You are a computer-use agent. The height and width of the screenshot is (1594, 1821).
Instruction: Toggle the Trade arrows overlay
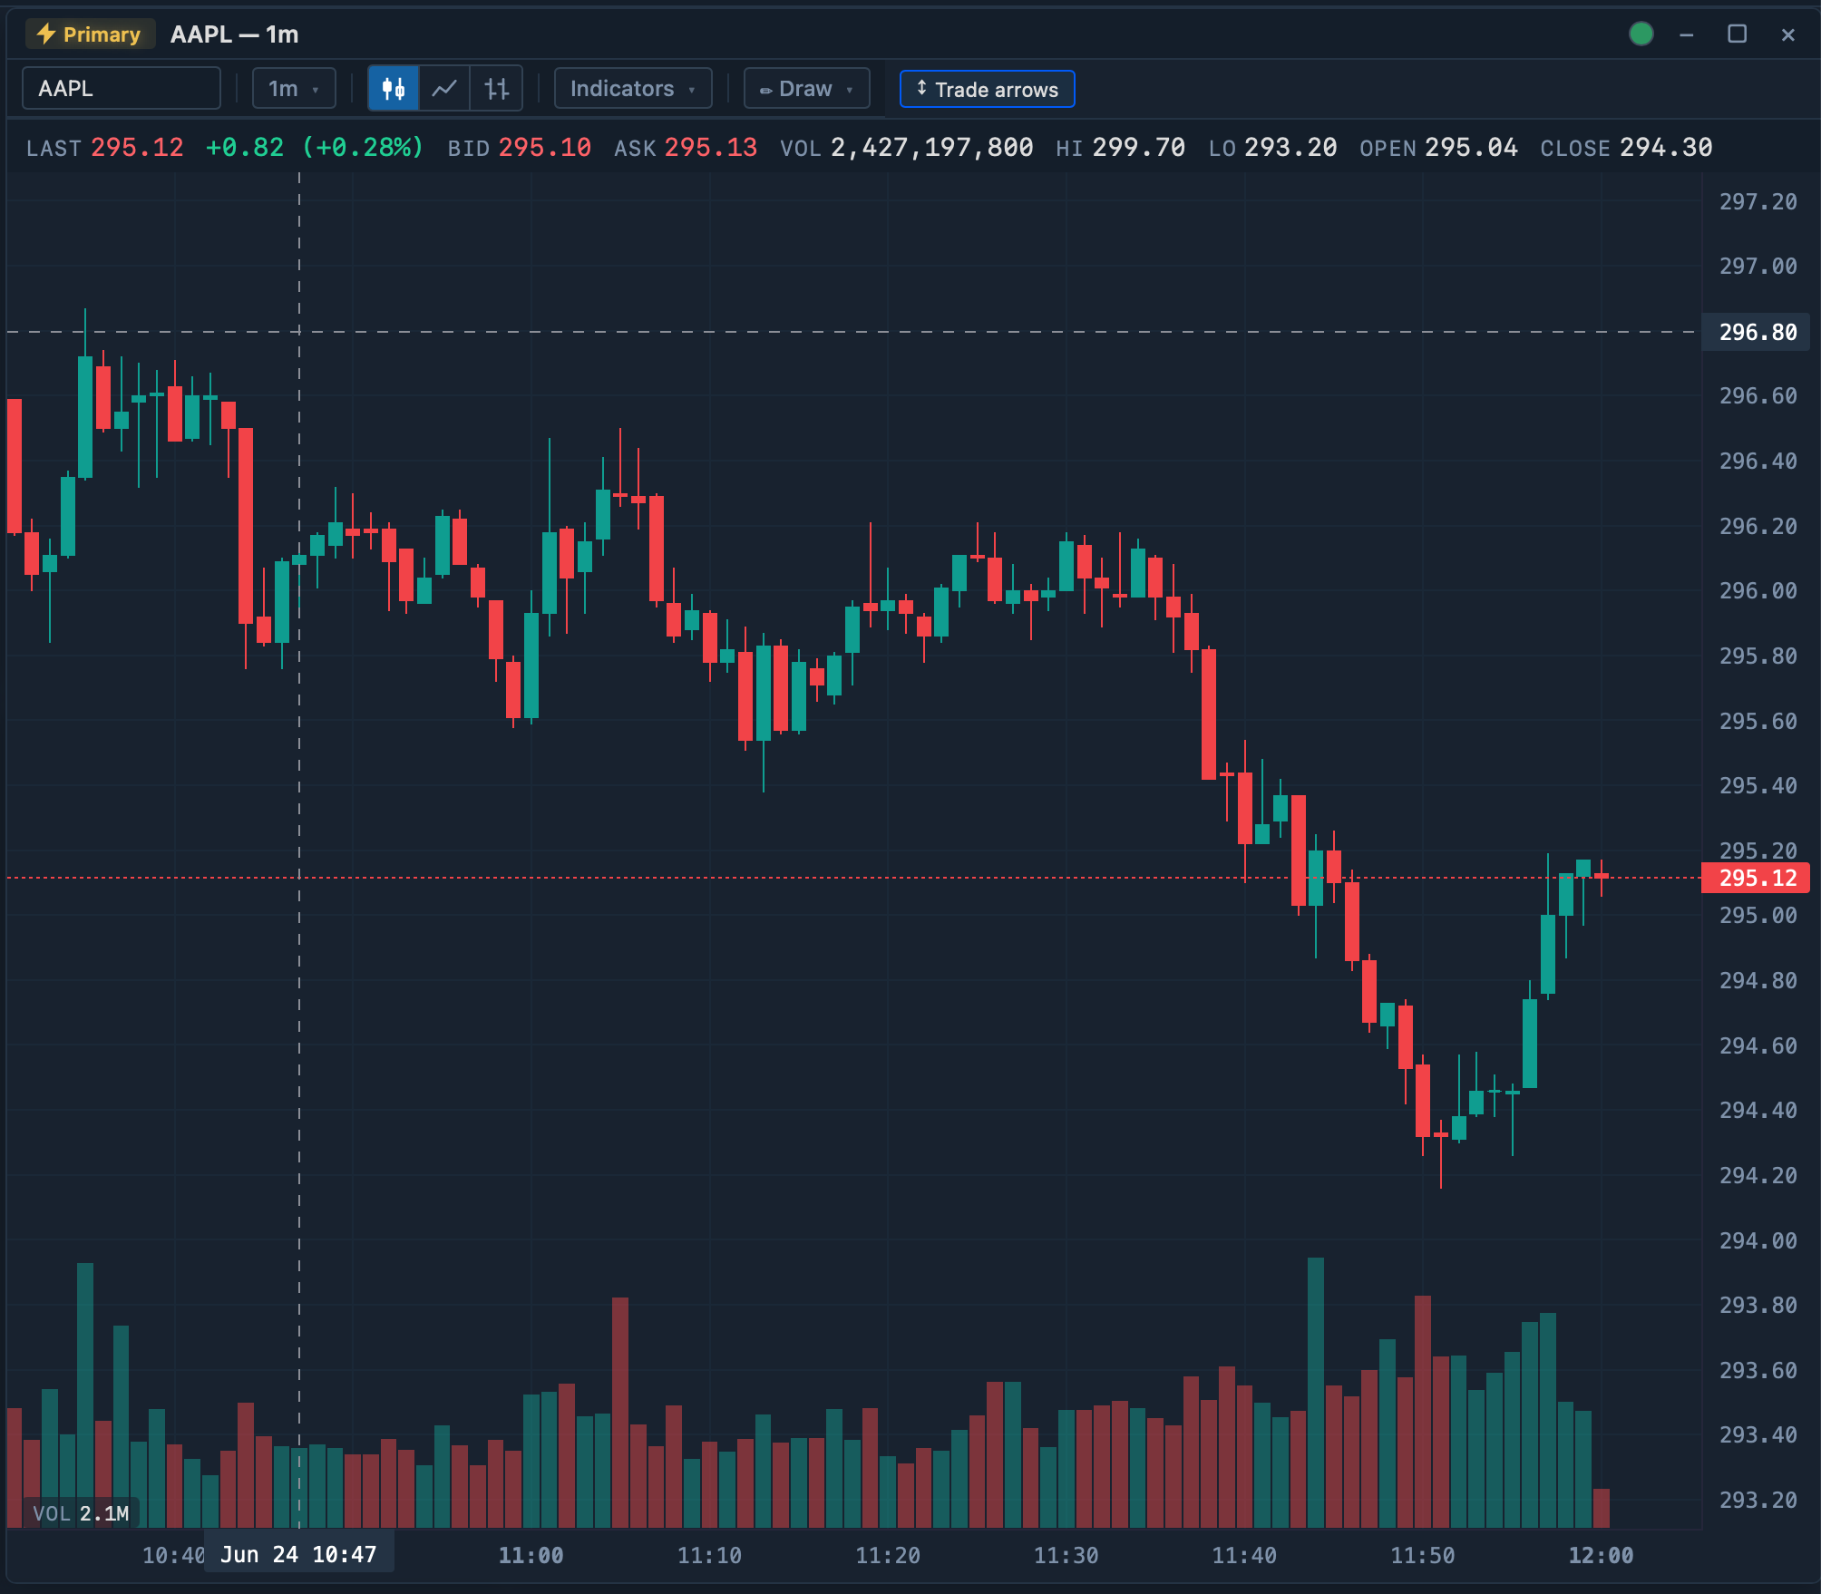coord(987,89)
